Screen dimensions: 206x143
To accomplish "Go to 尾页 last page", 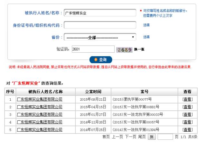I will pyautogui.click(x=142, y=137).
